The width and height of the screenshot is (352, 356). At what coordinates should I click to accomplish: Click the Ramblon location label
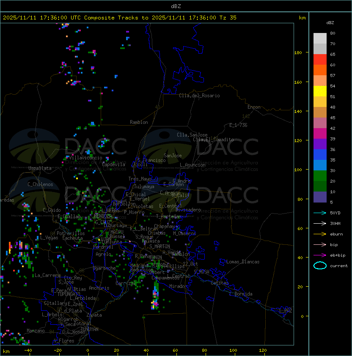[139, 122]
